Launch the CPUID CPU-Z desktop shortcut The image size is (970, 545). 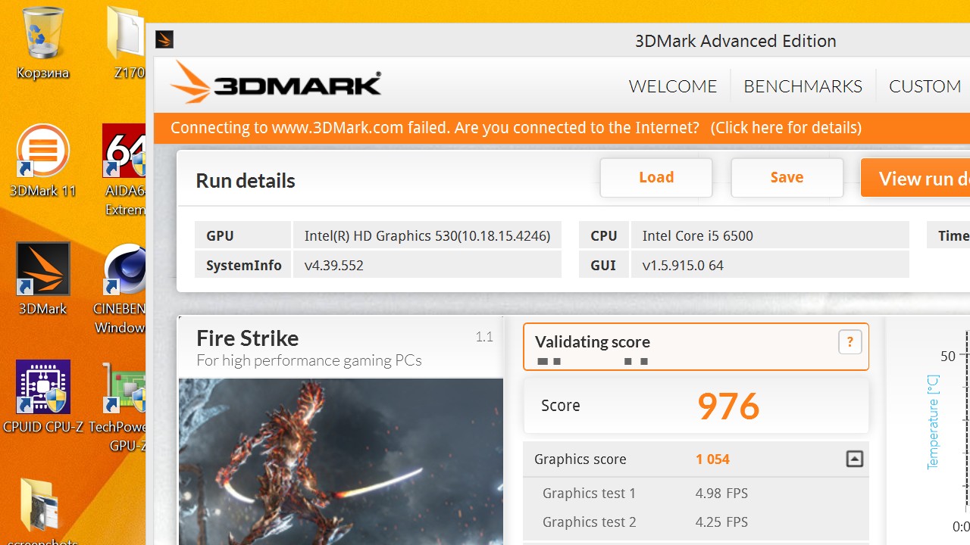coord(42,397)
